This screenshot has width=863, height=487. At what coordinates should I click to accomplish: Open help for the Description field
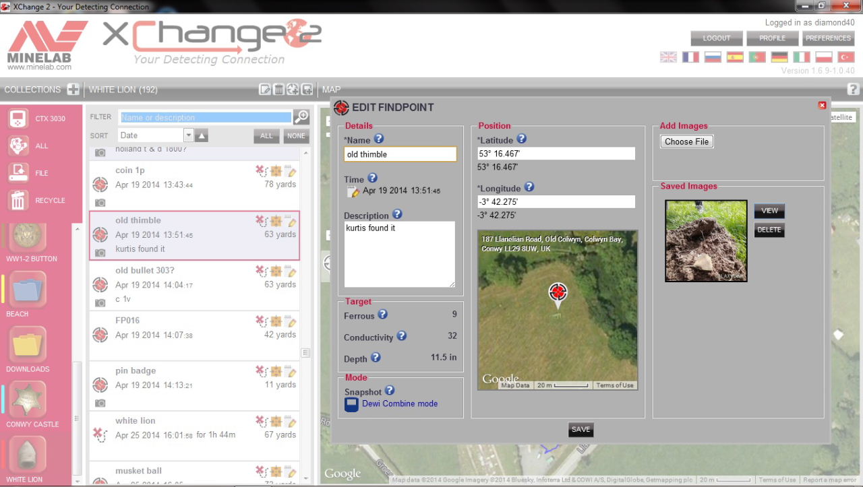(x=397, y=214)
